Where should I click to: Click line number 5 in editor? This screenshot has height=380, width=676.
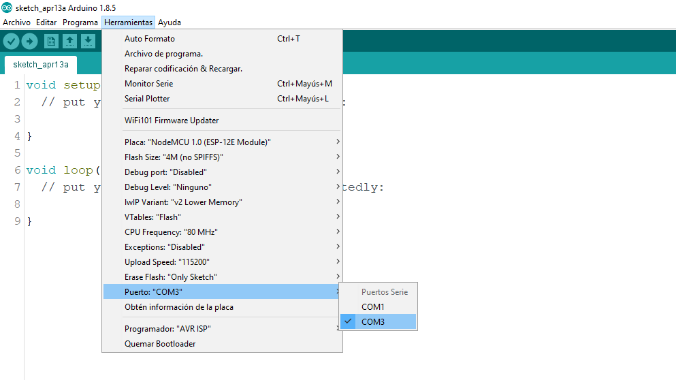pos(17,153)
